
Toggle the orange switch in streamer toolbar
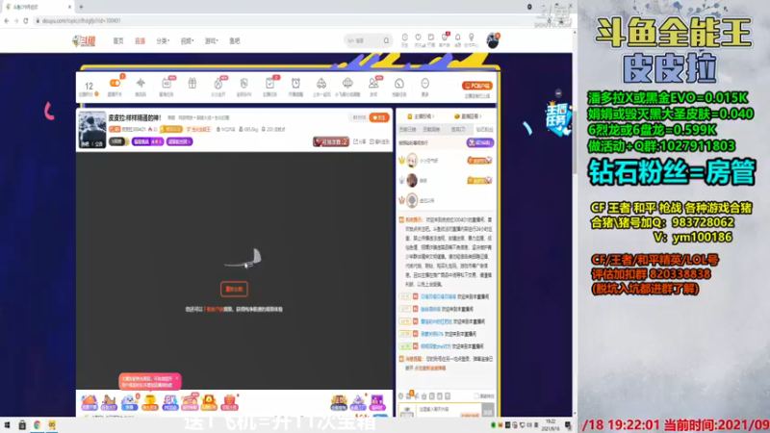115,84
